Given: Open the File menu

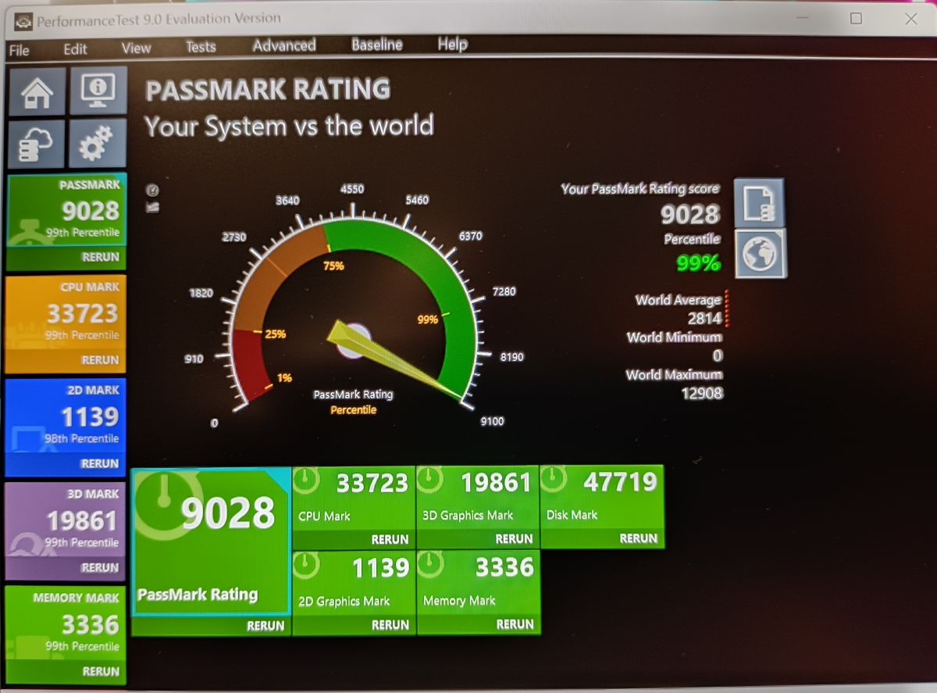Looking at the screenshot, I should [19, 50].
